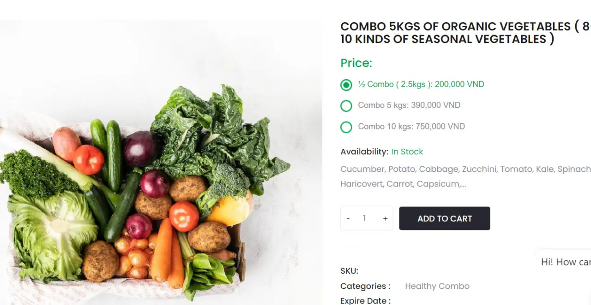
Task: Click the green 'Price:' heading
Action: [356, 63]
